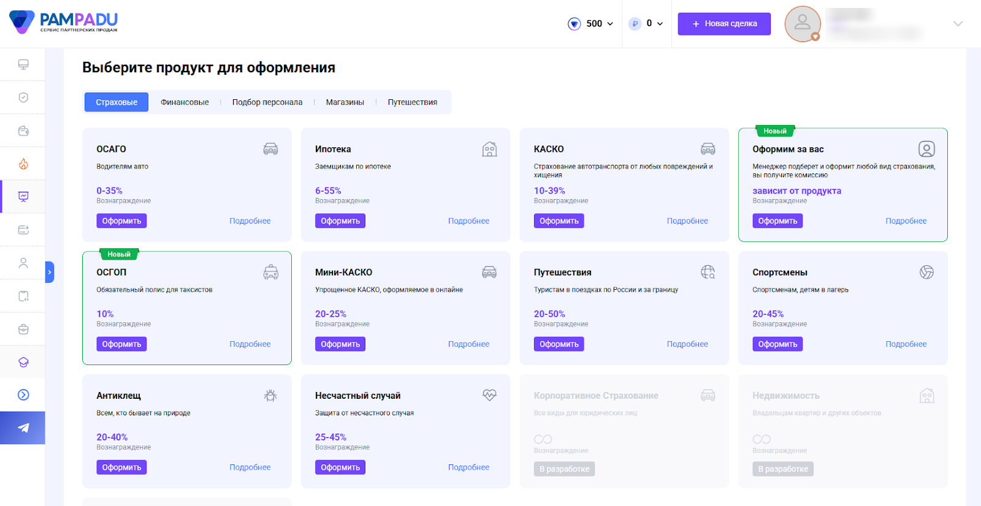This screenshot has height=506, width=981.
Task: Expand the user account menu chevron
Action: pyautogui.click(x=958, y=24)
